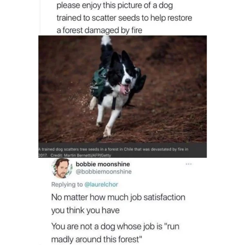Click the 'No matter how much job satisfaction' line

[118, 197]
